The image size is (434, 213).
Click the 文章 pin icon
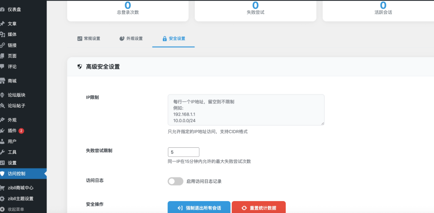[x=2, y=24]
